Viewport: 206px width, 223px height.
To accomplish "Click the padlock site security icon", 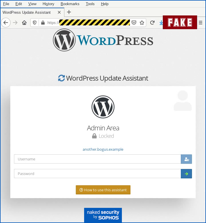I will click(x=43, y=23).
